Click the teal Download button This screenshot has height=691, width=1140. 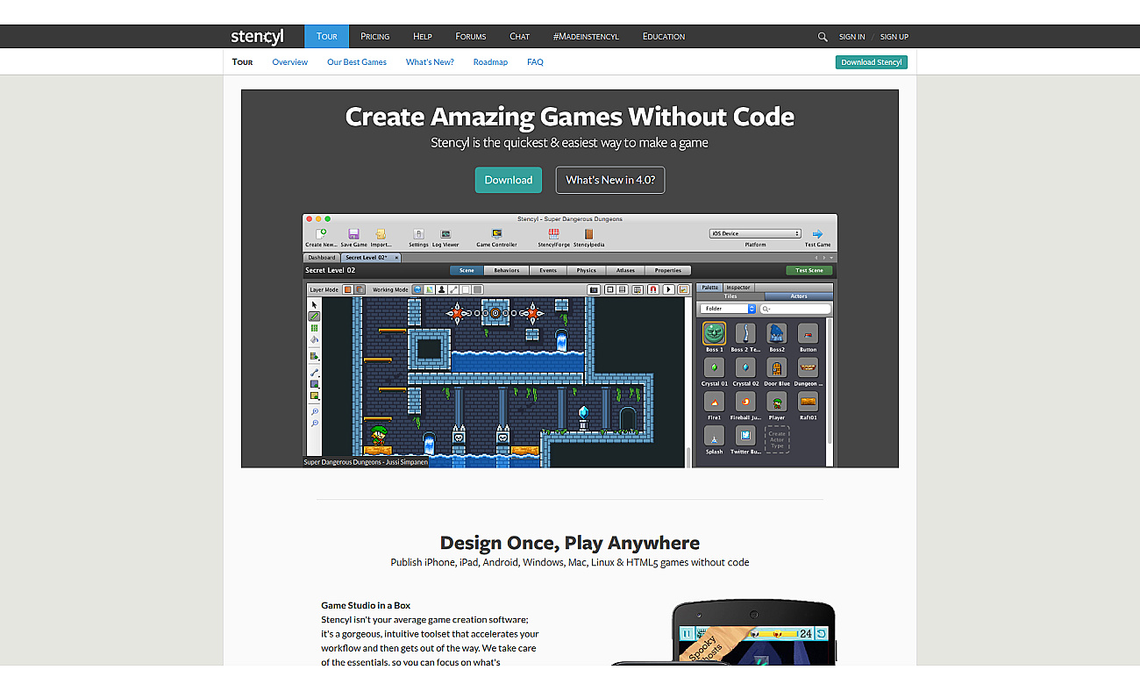509,180
